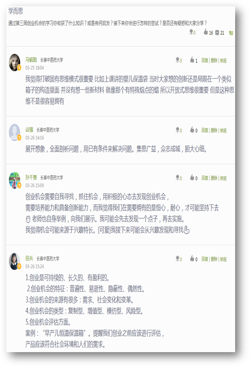Click 田兵's profile avatar photo
Image resolution: width=250 pixels, height=367 pixels.
pos(14,261)
